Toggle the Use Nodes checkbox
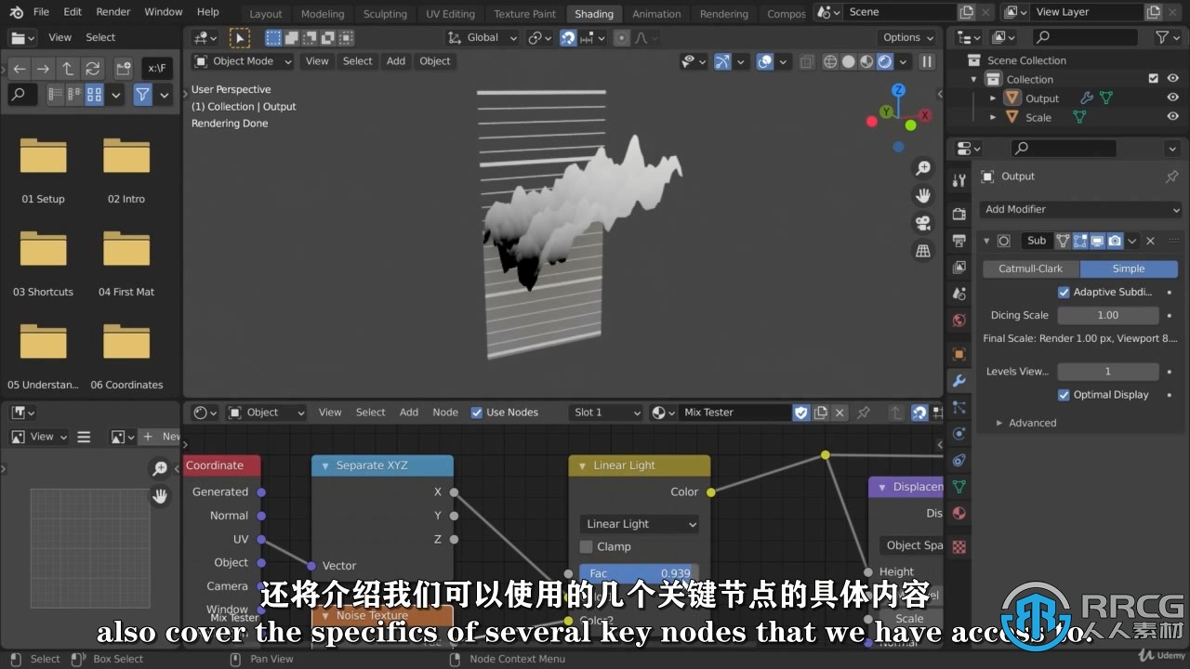This screenshot has width=1190, height=669. pos(477,413)
